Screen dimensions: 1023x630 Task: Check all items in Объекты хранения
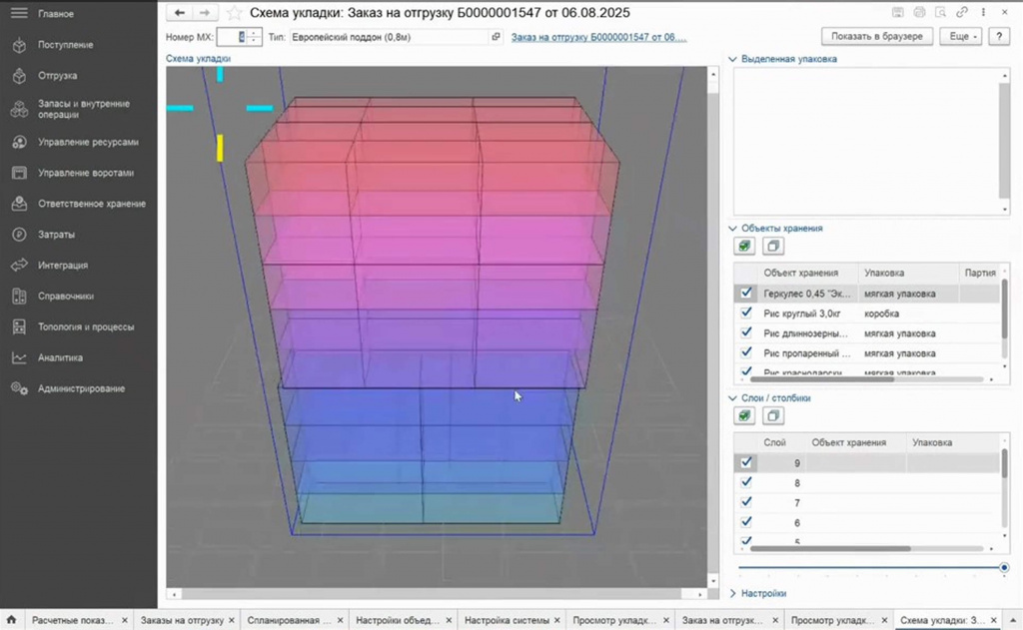click(x=744, y=246)
